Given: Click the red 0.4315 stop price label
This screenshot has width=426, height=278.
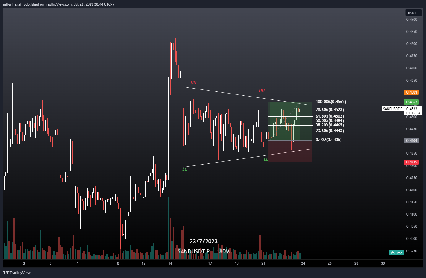Looking at the screenshot, I should pos(412,162).
